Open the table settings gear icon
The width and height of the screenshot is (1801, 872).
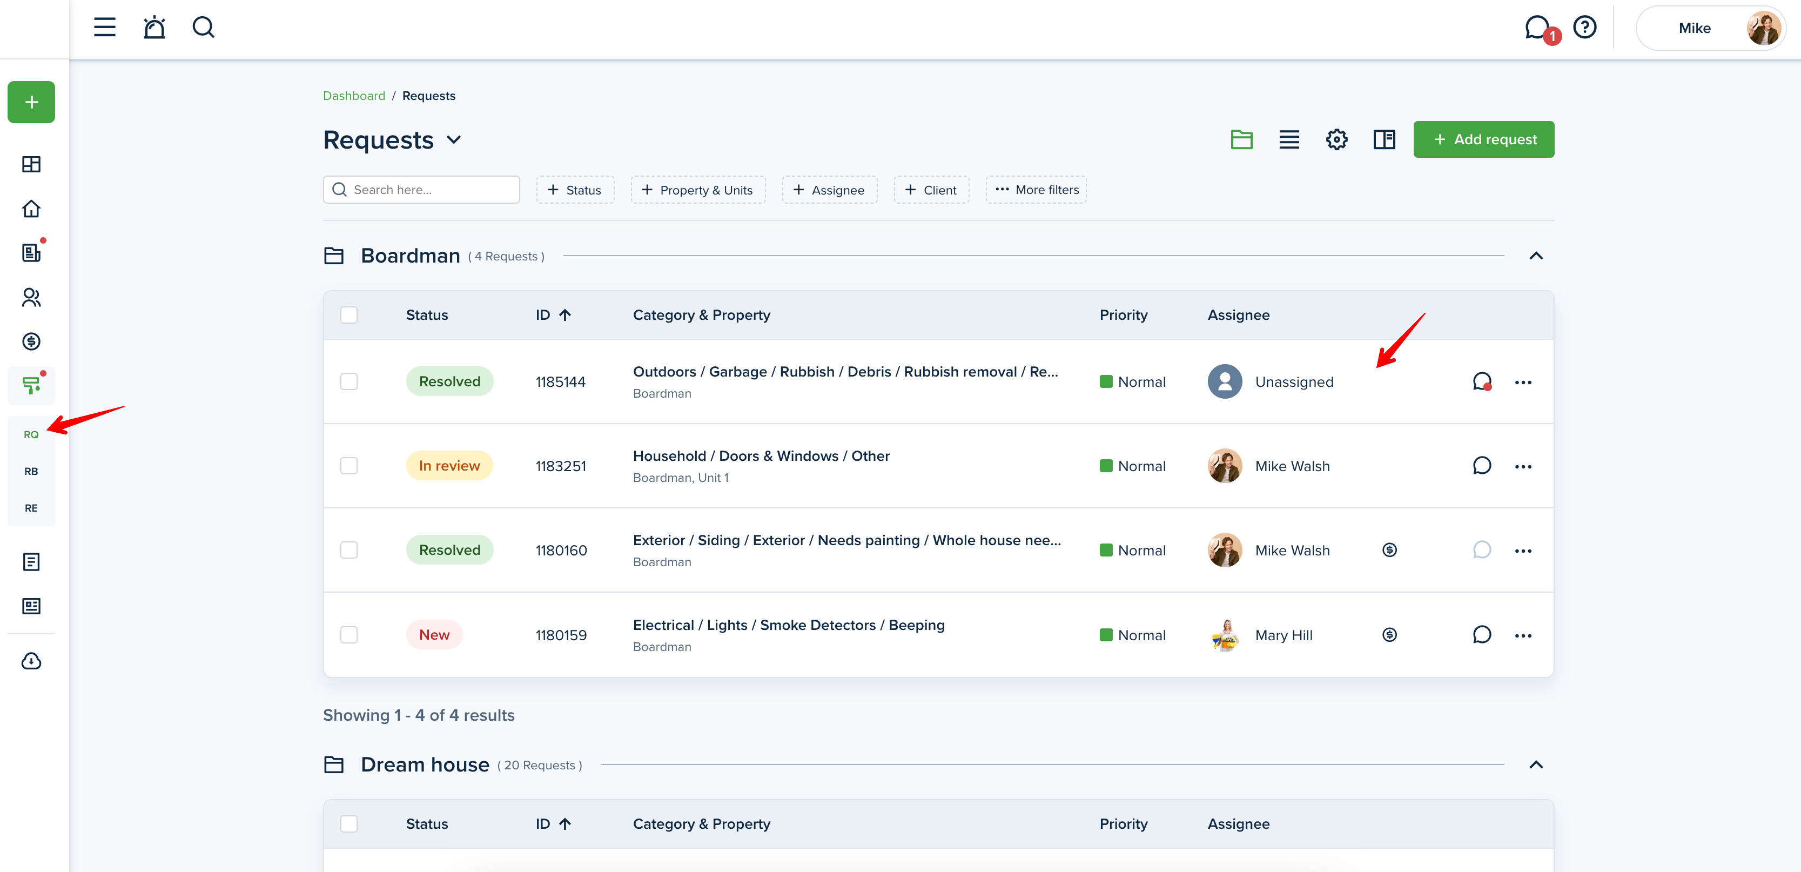[x=1336, y=139]
